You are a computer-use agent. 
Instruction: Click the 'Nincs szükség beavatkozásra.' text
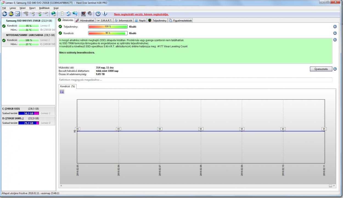pyautogui.click(x=77, y=53)
